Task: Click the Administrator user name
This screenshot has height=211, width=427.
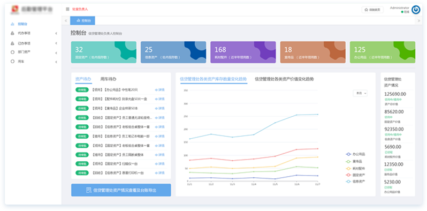Action: 400,8
